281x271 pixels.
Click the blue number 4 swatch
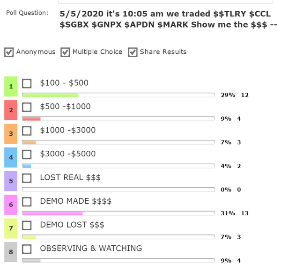10,157
